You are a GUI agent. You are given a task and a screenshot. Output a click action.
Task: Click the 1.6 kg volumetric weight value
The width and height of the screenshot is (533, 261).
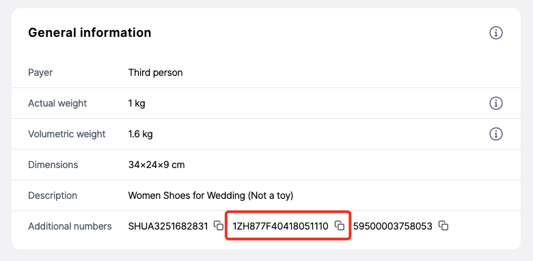click(x=140, y=134)
